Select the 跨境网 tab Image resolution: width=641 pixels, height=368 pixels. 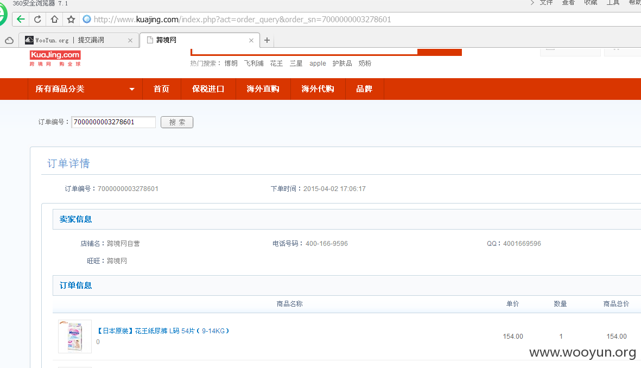coord(200,40)
